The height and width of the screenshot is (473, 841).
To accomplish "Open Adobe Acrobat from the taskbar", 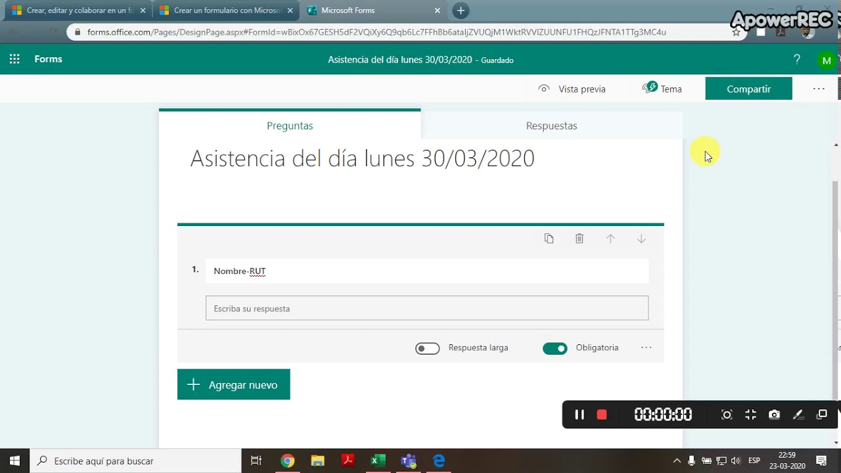I will pos(348,461).
